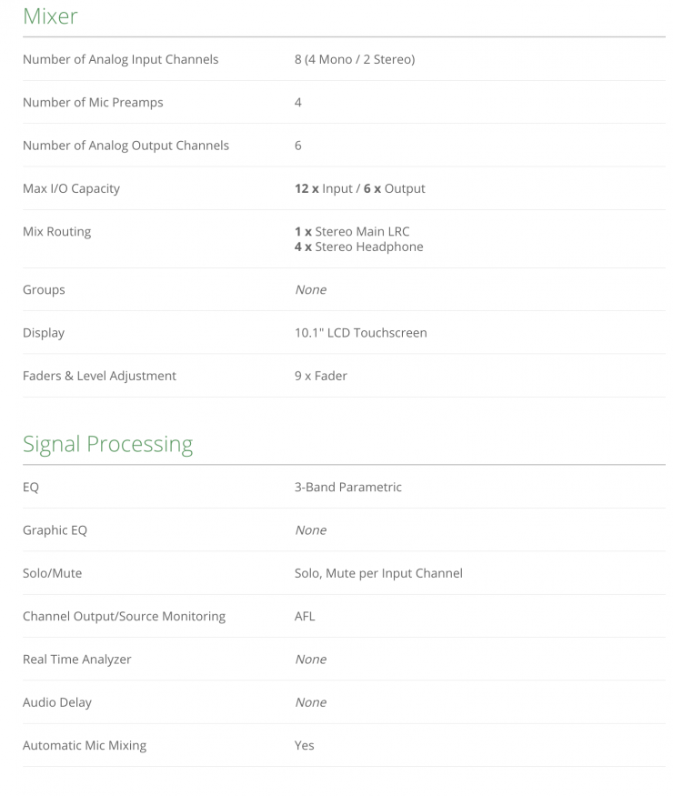Select the Faders & Level Adjustment label
This screenshot has height=796, width=673.
[x=99, y=376]
